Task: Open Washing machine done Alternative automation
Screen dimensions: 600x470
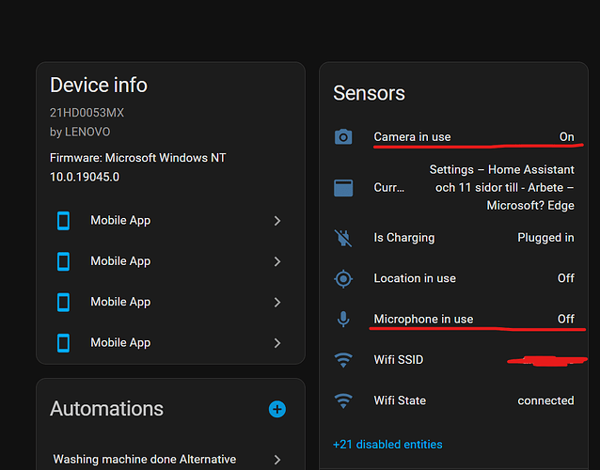Action: point(144,460)
